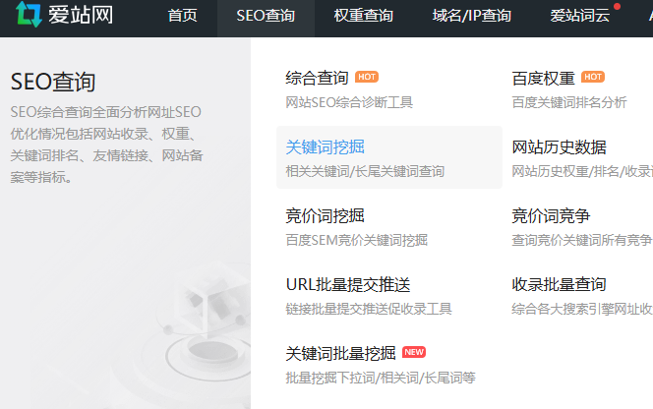This screenshot has width=653, height=409.
Task: Go to 首页 in the top navigation
Action: coord(182,16)
